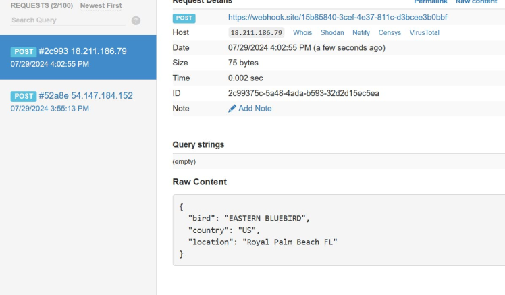This screenshot has width=505, height=295.
Task: Open the VirusTotal lookup link
Action: [x=424, y=32]
